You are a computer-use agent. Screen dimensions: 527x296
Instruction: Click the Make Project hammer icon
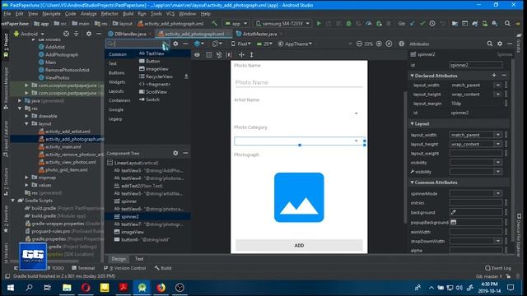[214, 24]
